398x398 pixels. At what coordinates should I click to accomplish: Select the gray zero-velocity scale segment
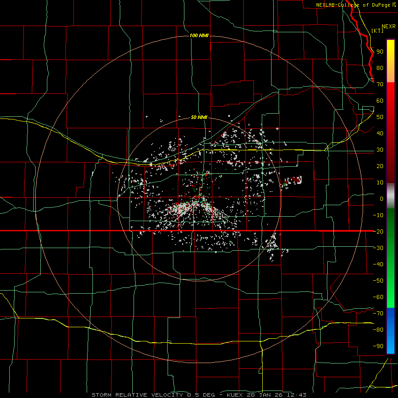[390, 196]
